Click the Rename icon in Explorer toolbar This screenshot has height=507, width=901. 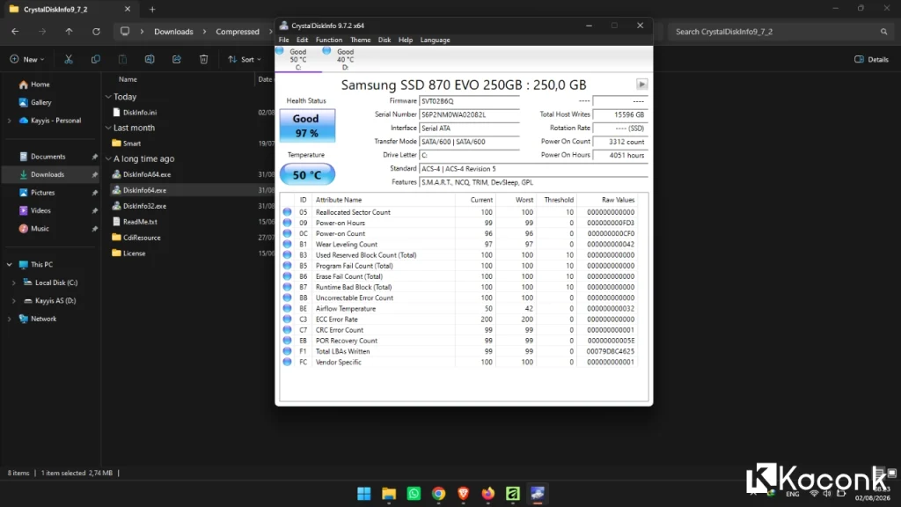click(150, 59)
